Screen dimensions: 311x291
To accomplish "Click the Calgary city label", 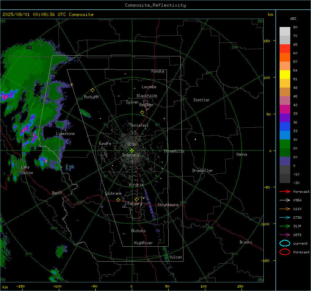I will [135, 203].
